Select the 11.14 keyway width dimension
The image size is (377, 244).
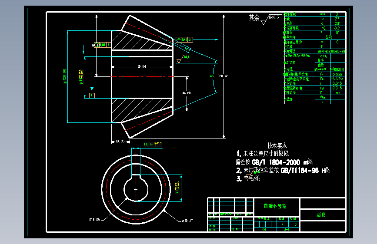[153, 144]
